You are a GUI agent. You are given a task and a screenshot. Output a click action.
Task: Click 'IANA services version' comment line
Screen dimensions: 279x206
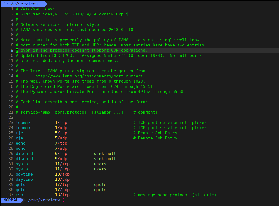(75, 30)
